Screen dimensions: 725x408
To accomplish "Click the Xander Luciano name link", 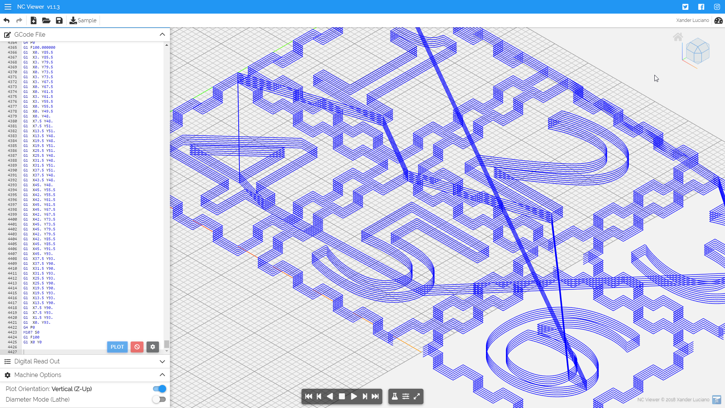I will click(x=693, y=20).
